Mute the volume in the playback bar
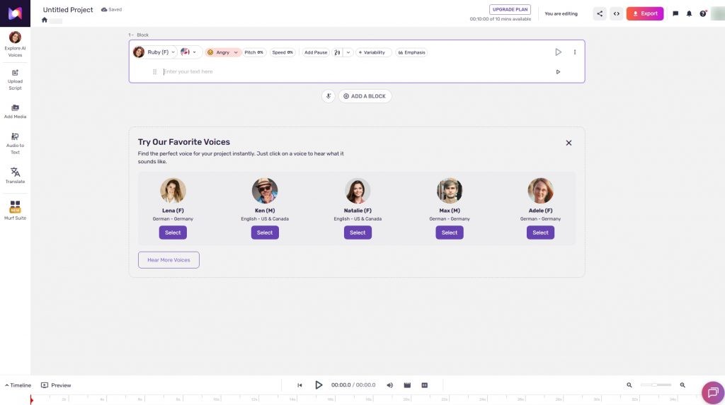The width and height of the screenshot is (725, 405). click(389, 385)
